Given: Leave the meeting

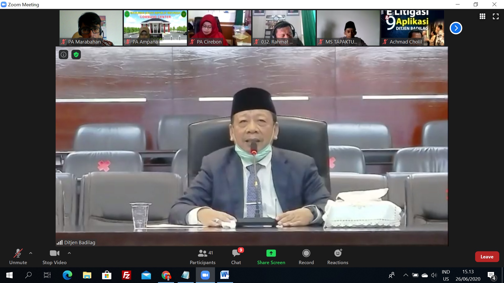Looking at the screenshot, I should point(487,257).
